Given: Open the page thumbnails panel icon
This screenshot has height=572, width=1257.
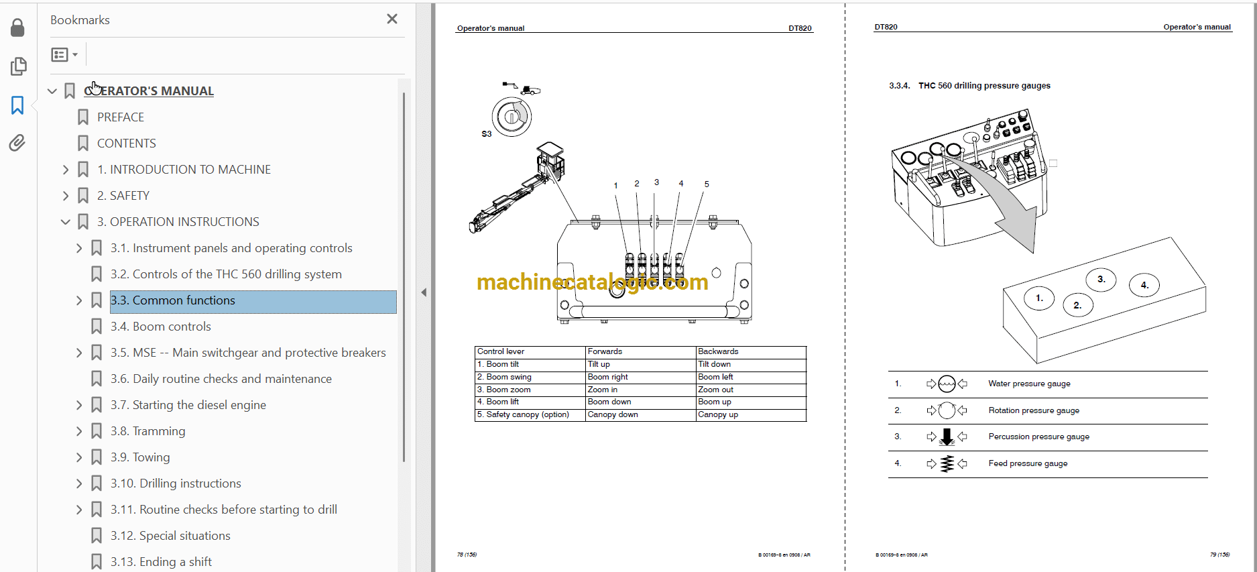Looking at the screenshot, I should [x=18, y=66].
